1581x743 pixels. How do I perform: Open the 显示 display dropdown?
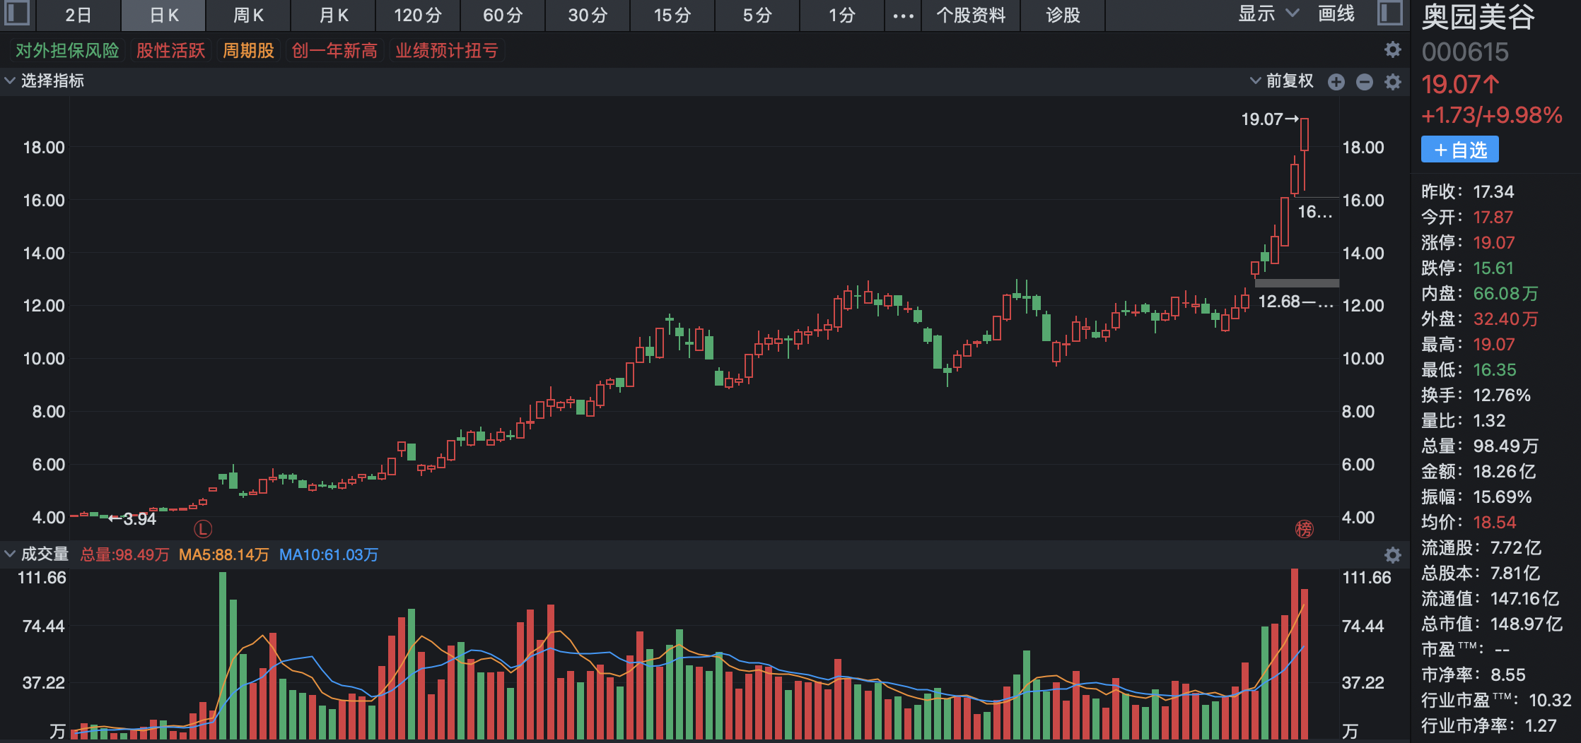[x=1266, y=13]
